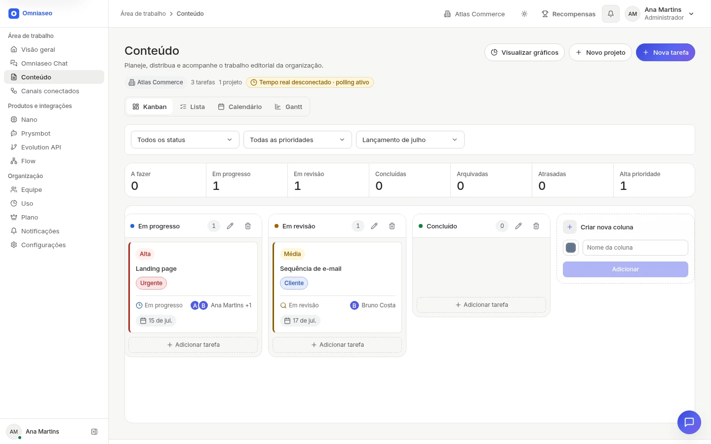Switch organization via Atlas Commerce in header
711x444 pixels.
click(474, 14)
